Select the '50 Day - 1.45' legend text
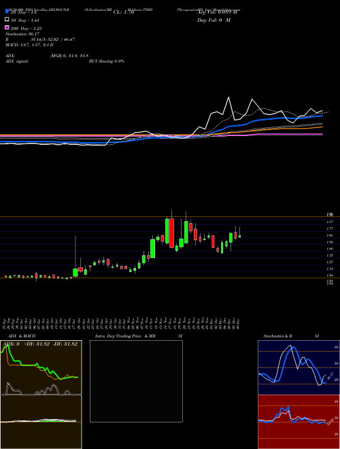Image resolution: width=340 pixels, height=449 pixels. [25, 20]
